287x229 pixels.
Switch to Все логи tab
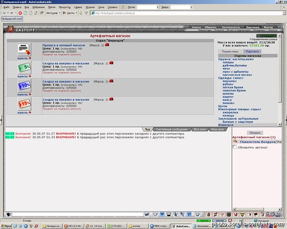coord(199,129)
